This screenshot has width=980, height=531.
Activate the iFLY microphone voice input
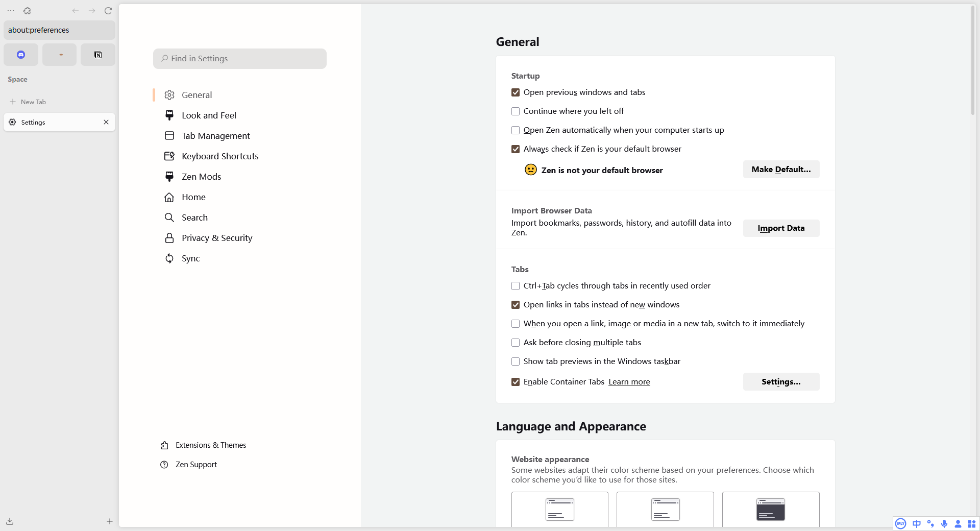pyautogui.click(x=944, y=524)
